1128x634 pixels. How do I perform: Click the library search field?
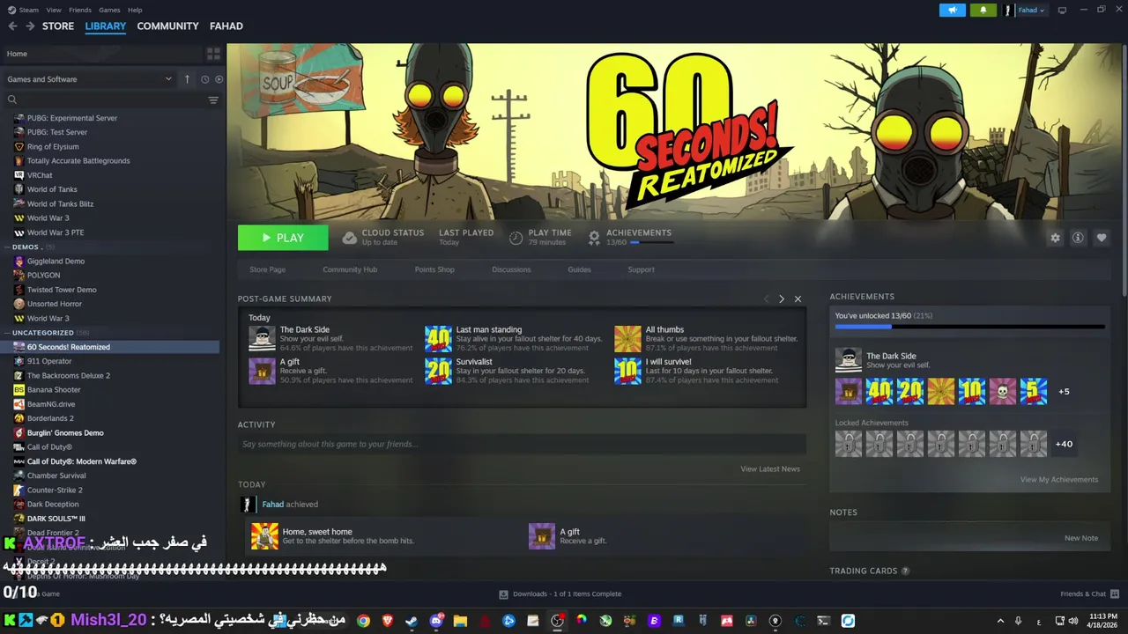click(x=106, y=100)
